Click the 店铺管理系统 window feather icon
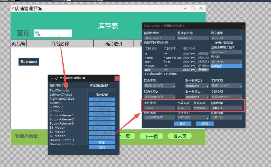This screenshot has width=271, height=167. coord(13,8)
